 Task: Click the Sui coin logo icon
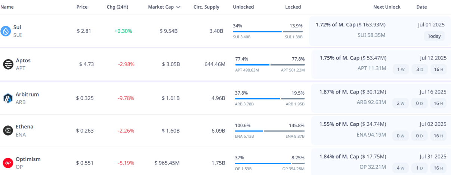(x=6, y=31)
